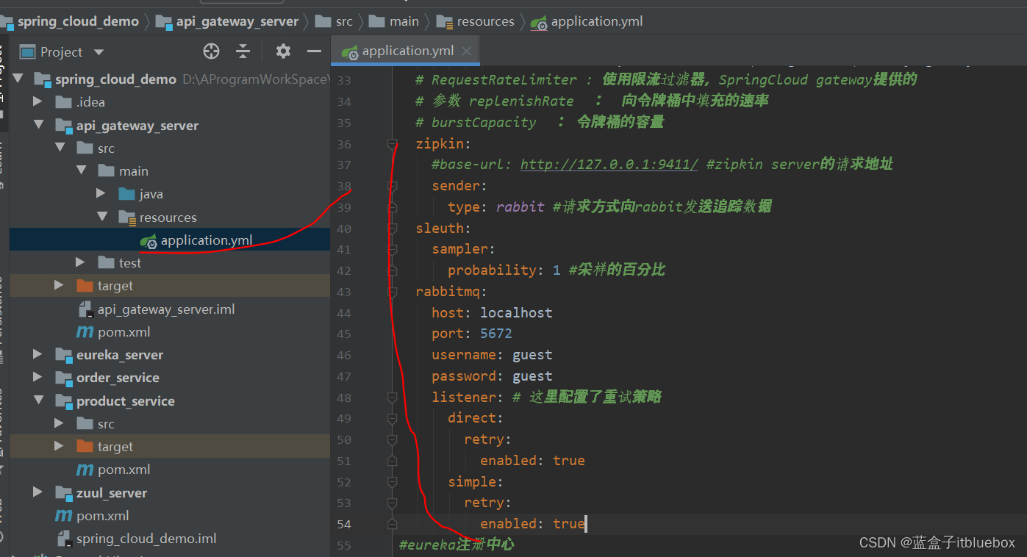Screen dimensions: 1027x557
Task: Expand the java folder arrow
Action: pyautogui.click(x=101, y=194)
